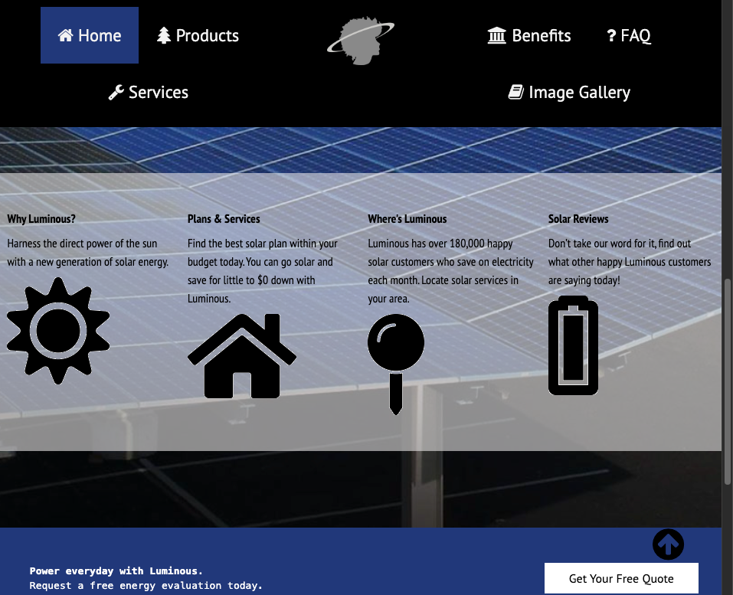Click the tree icon beside Products
The height and width of the screenshot is (595, 733).
coord(164,35)
